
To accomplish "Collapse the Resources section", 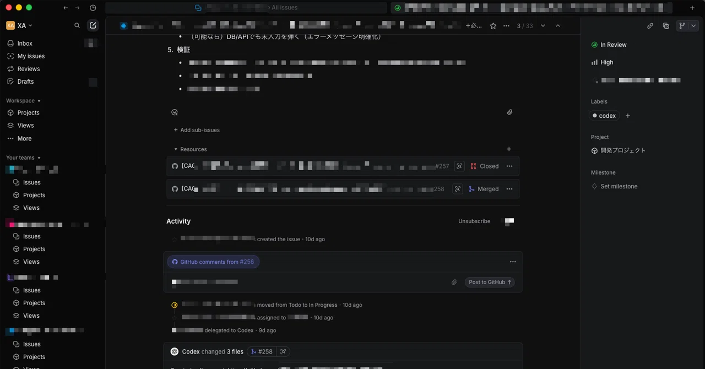I will pos(190,149).
